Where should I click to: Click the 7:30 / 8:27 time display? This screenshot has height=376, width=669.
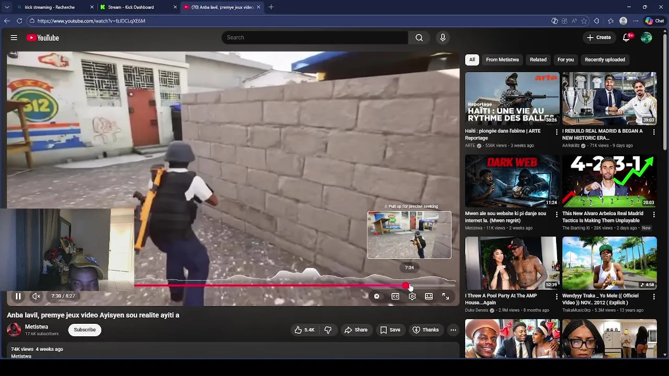(63, 296)
